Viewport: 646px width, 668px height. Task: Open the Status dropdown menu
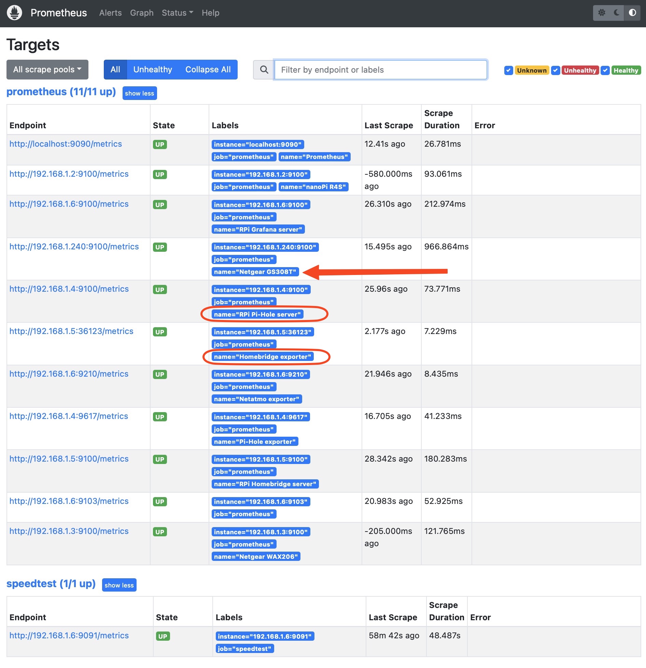pos(177,13)
